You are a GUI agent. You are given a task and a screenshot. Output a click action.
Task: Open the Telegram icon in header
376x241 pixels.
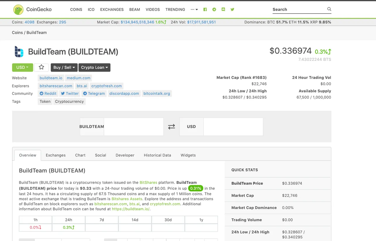pos(214,9)
